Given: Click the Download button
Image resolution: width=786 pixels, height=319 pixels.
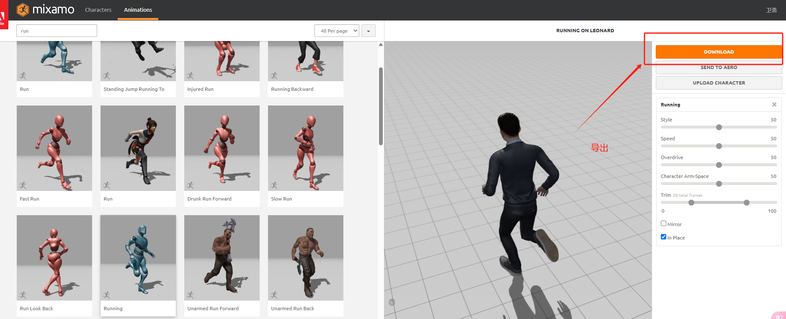Looking at the screenshot, I should click(x=719, y=52).
